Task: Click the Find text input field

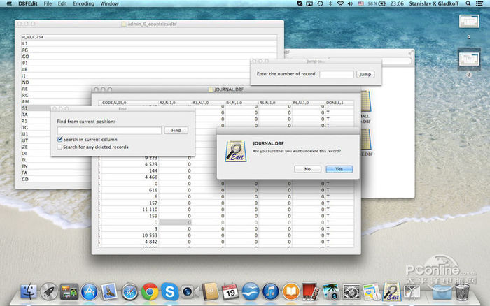Action: point(108,130)
